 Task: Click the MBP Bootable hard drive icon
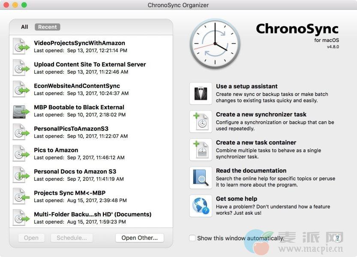pyautogui.click(x=21, y=111)
